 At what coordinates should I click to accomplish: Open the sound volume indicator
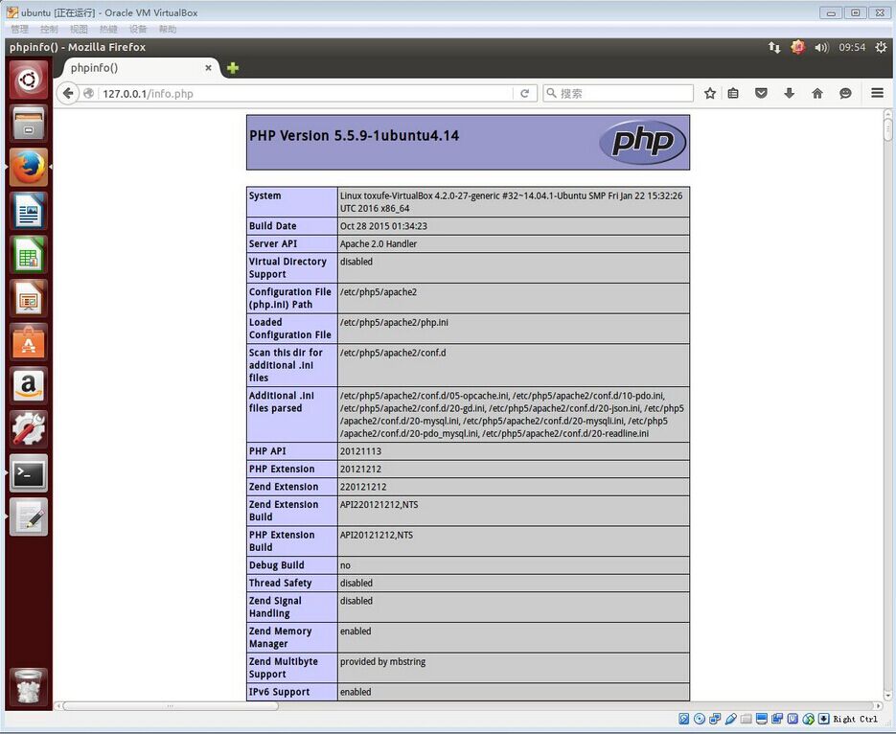click(x=821, y=47)
